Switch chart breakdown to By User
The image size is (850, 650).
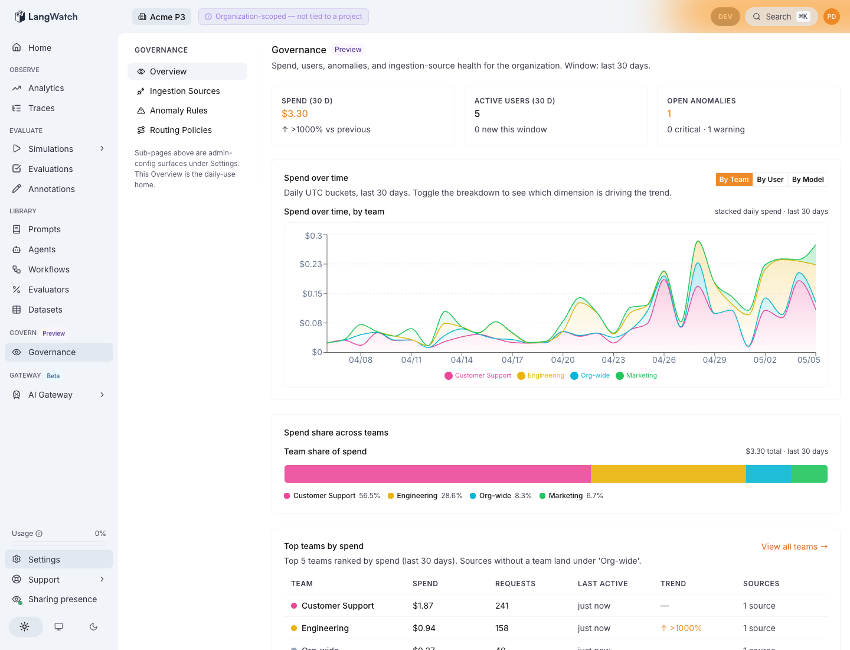[770, 180]
